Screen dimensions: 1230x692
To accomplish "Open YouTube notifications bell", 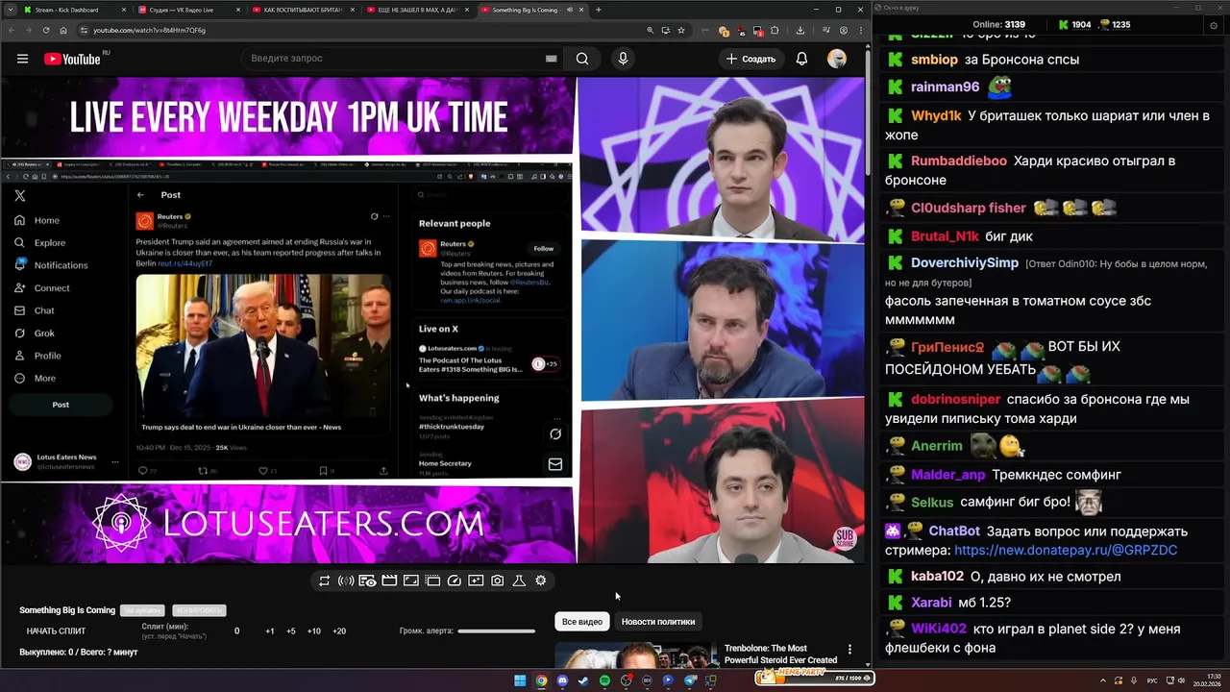I will tap(801, 59).
